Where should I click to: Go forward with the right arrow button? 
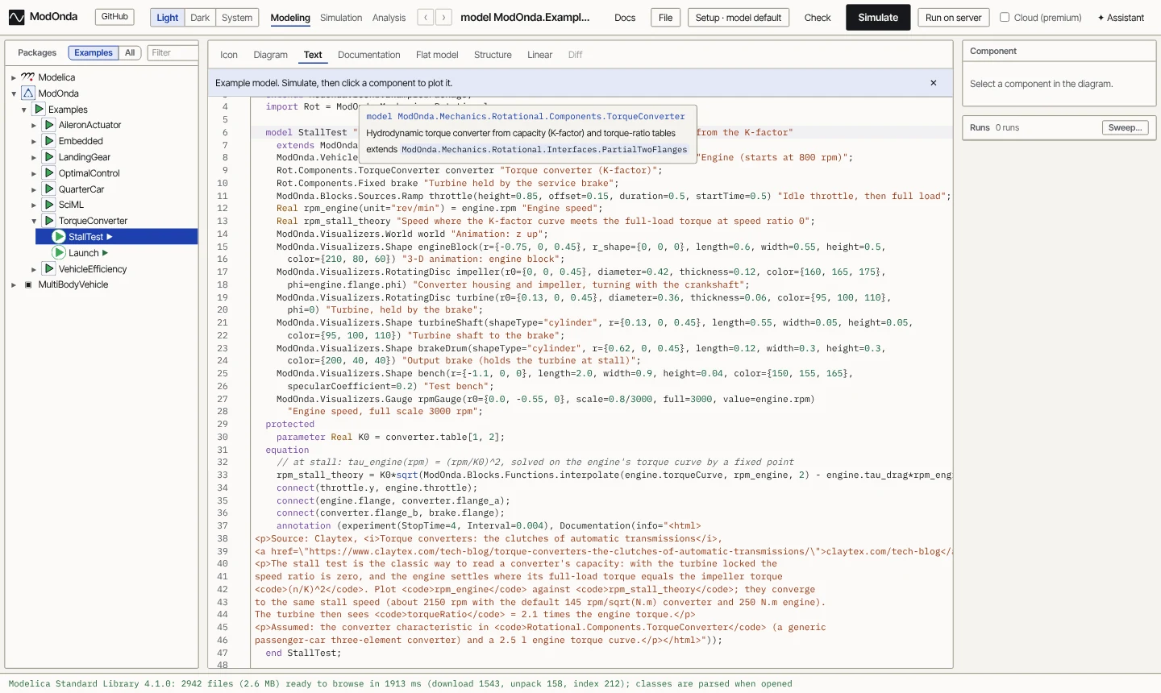click(443, 17)
